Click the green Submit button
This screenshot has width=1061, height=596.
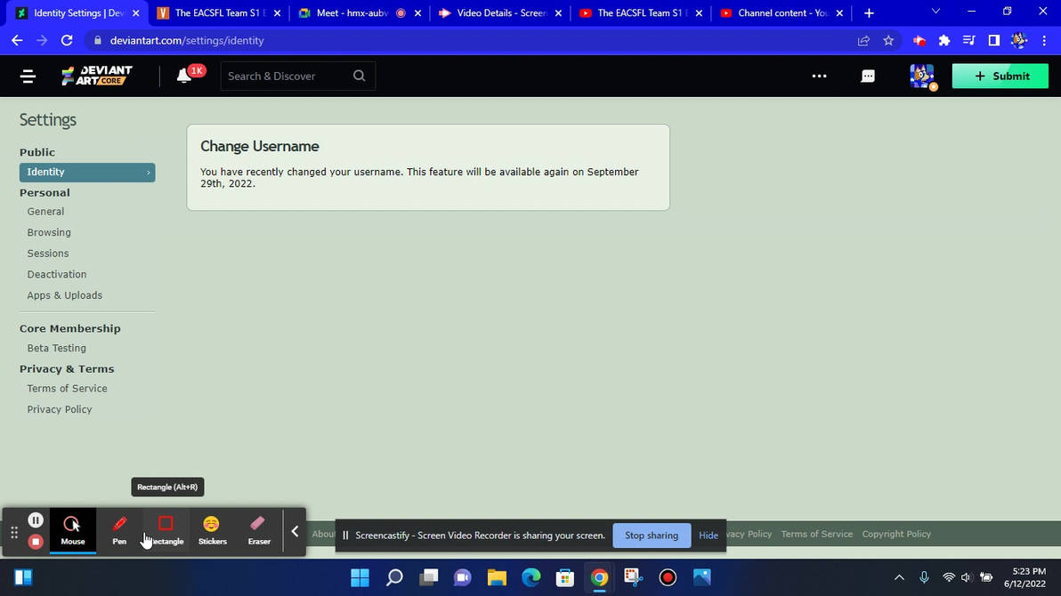[1000, 76]
